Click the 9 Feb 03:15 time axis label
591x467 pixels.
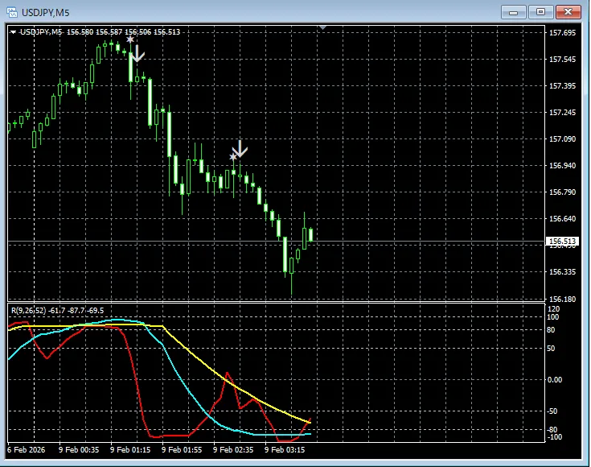[x=285, y=451]
